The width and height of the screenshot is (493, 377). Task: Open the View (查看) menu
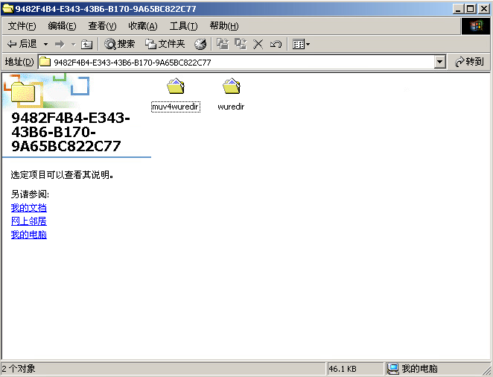coord(102,26)
